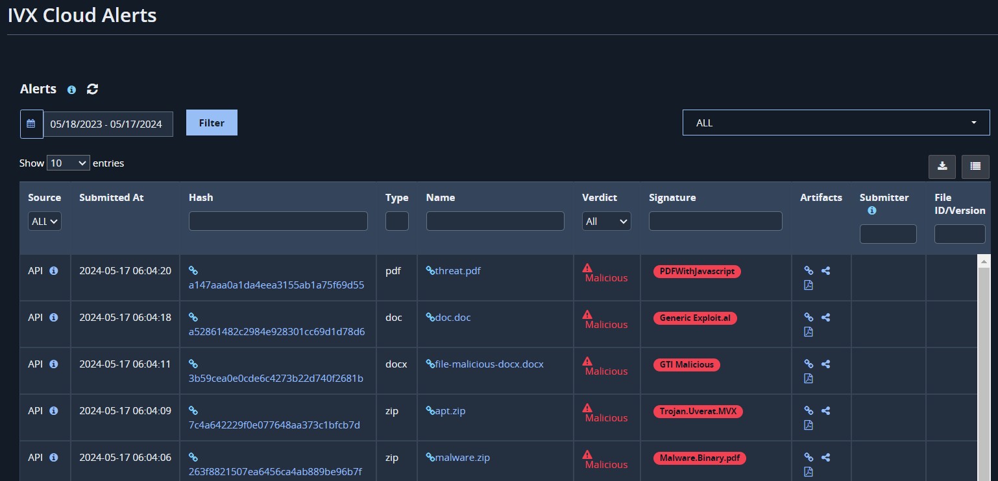Open PDF report icon for apt.zip row
The image size is (998, 481).
tap(809, 425)
